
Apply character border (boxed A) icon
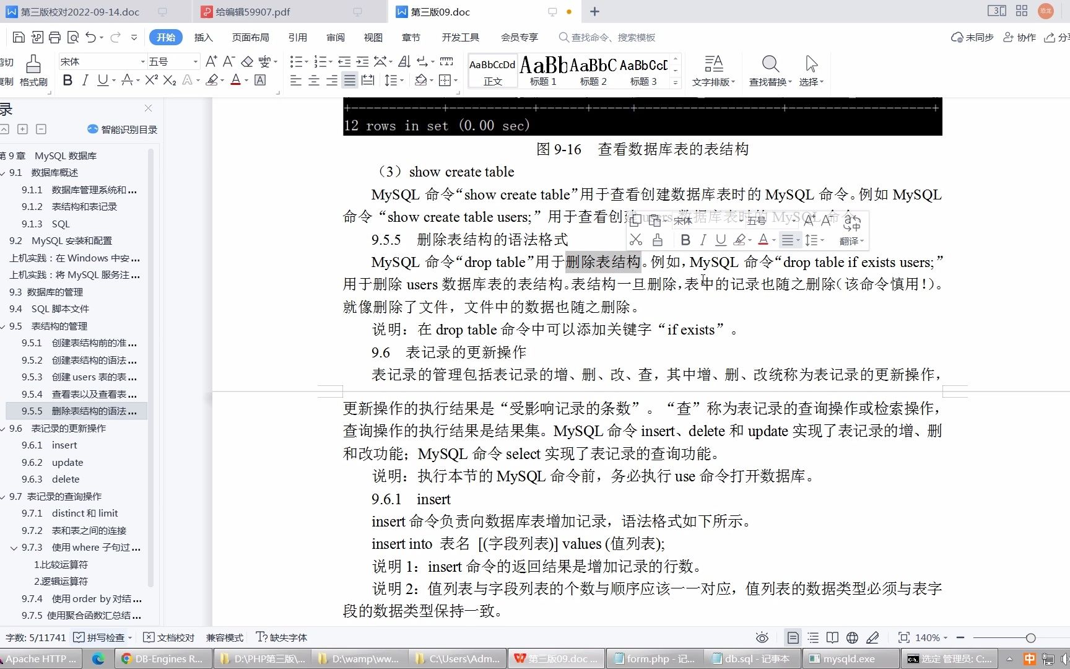click(261, 80)
